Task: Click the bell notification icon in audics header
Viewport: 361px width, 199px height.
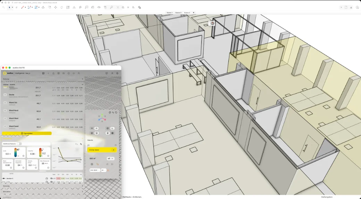Action: point(53,73)
